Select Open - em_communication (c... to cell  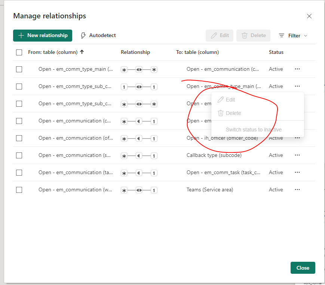(x=223, y=69)
